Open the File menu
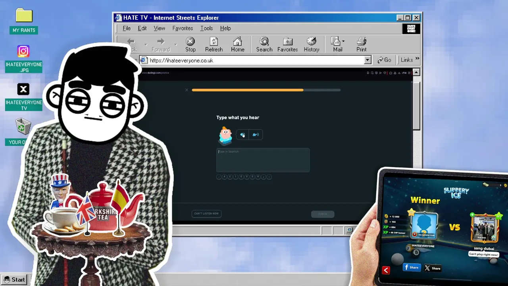 (127, 28)
